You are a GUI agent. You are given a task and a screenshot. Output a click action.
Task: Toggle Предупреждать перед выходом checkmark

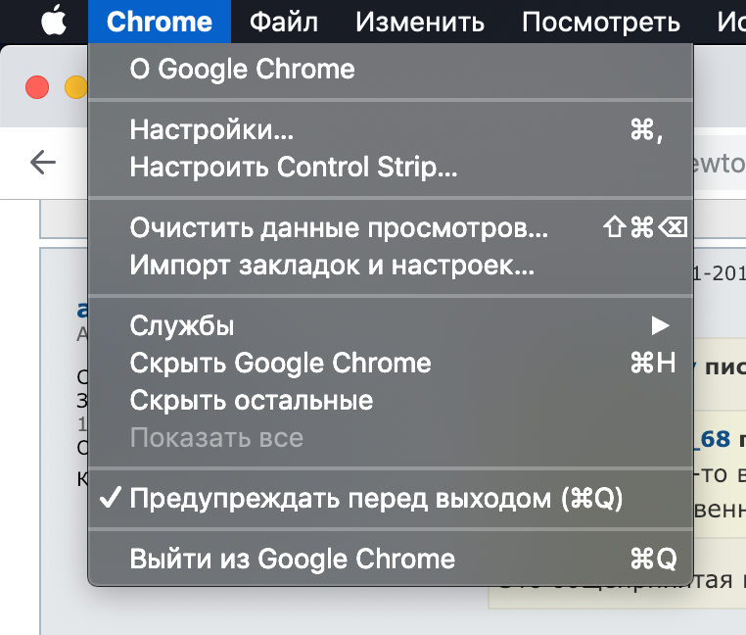(x=111, y=498)
